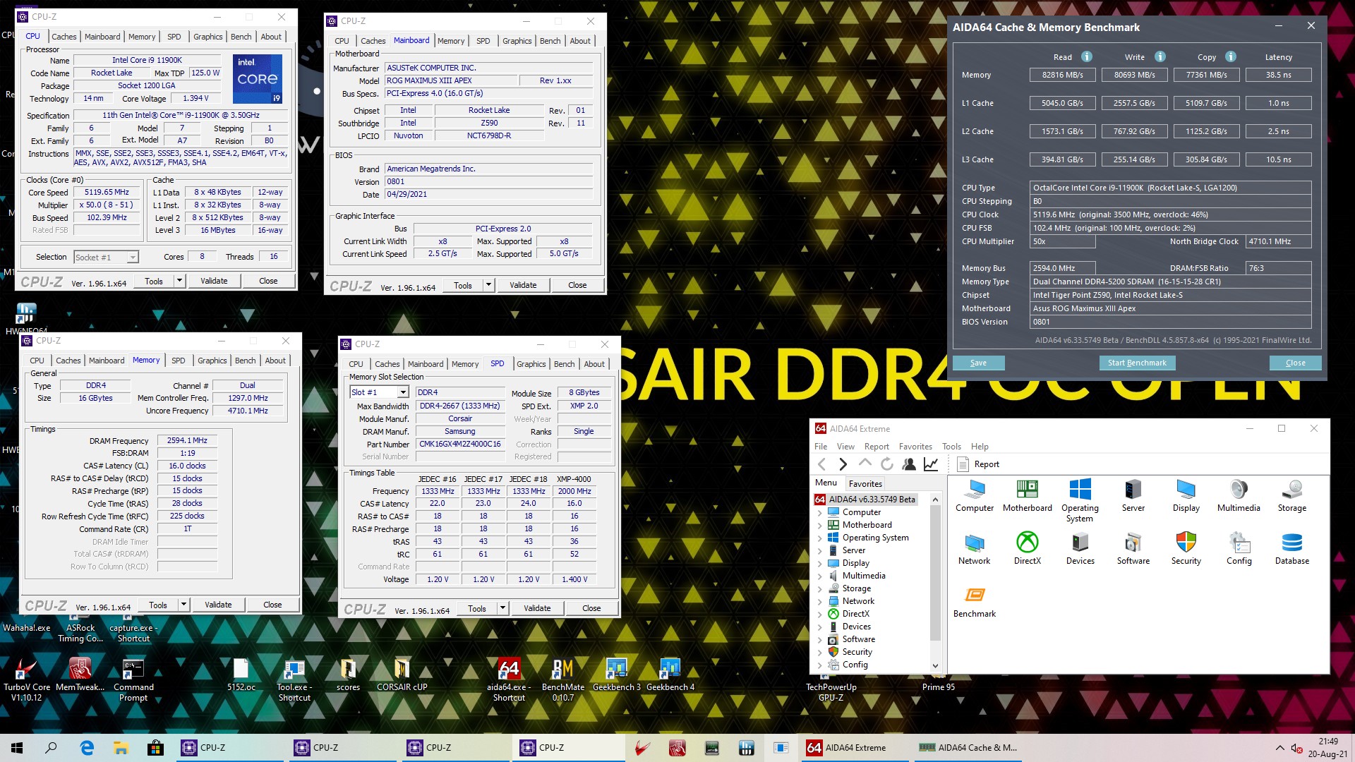Click Save in the benchmark window
This screenshot has height=762, width=1355.
(978, 363)
